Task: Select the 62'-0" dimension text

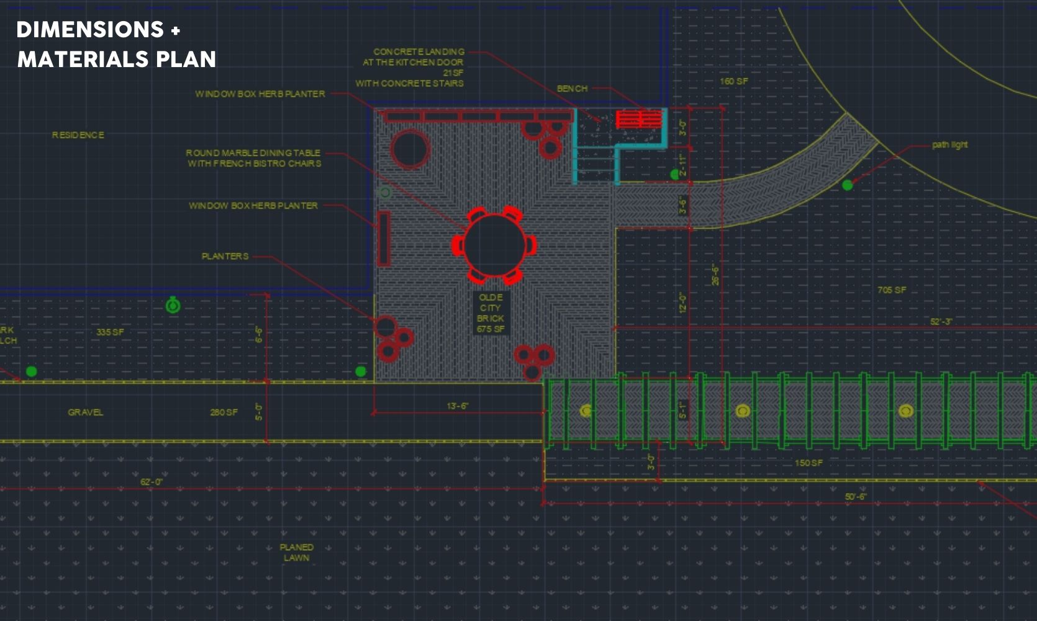Action: coord(152,482)
